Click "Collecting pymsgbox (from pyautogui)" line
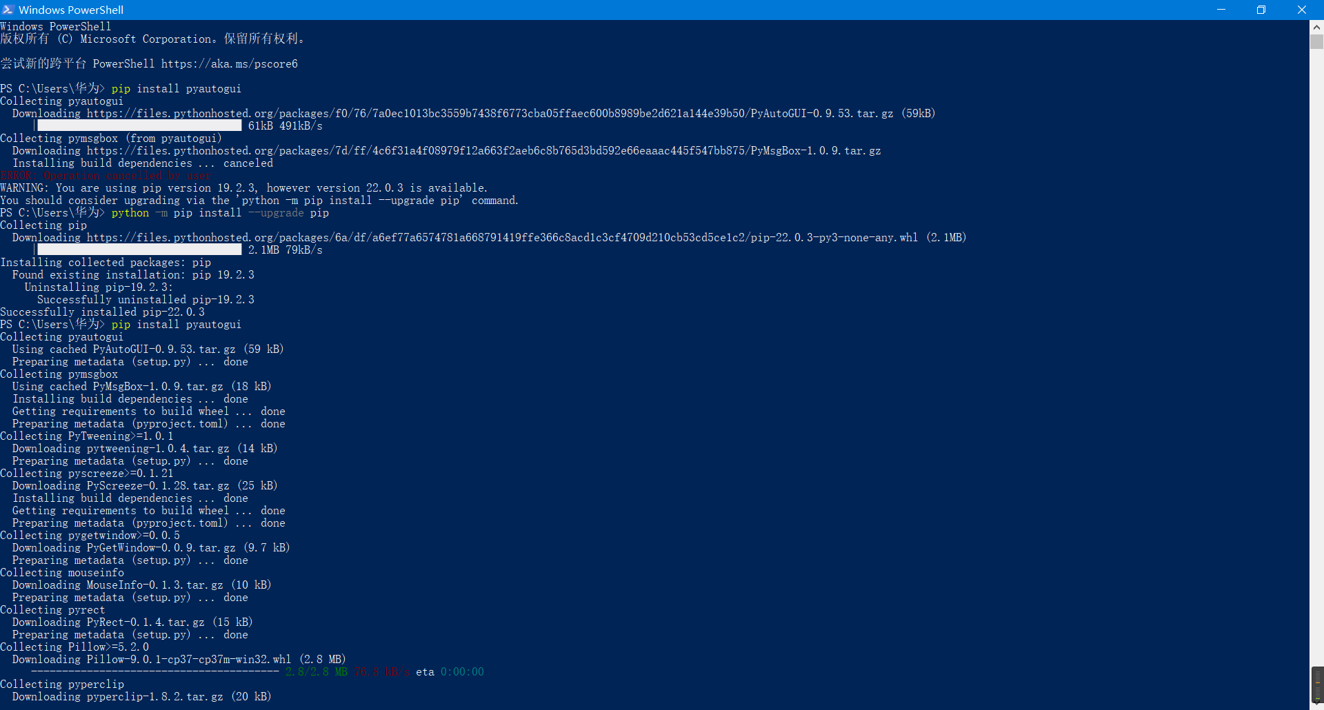Image resolution: width=1324 pixels, height=710 pixels. pyautogui.click(x=111, y=139)
